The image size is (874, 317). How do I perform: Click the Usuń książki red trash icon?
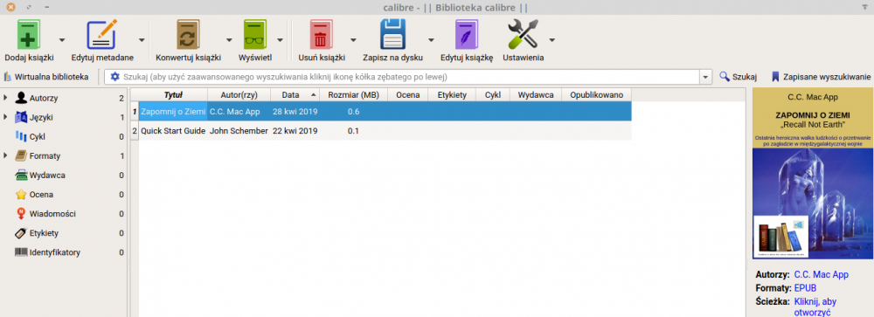click(322, 35)
